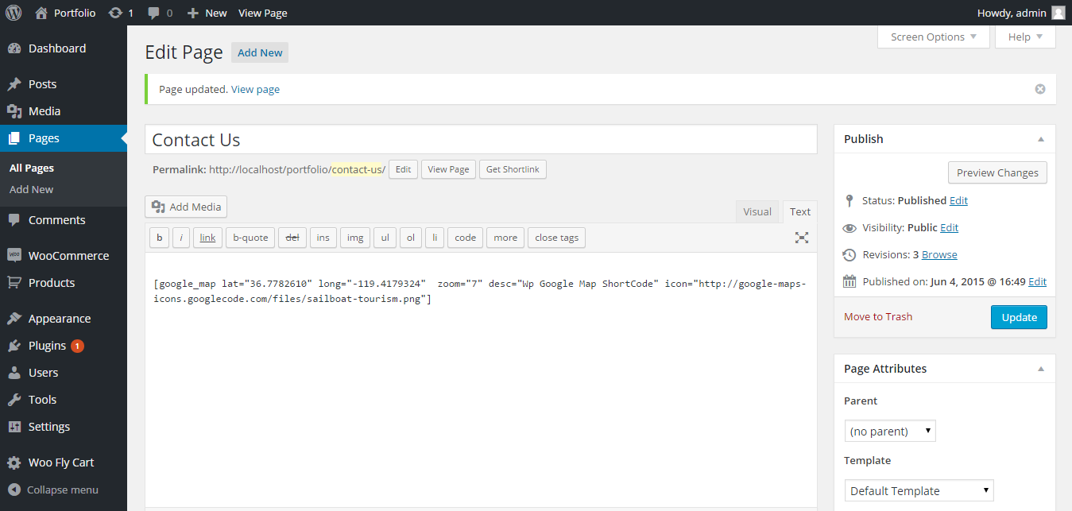Click Move to Trash link
The width and height of the screenshot is (1072, 511).
(x=878, y=316)
